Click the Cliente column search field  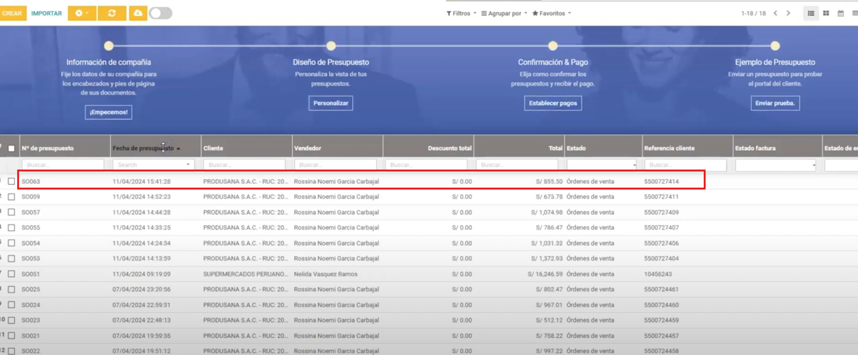tap(244, 165)
